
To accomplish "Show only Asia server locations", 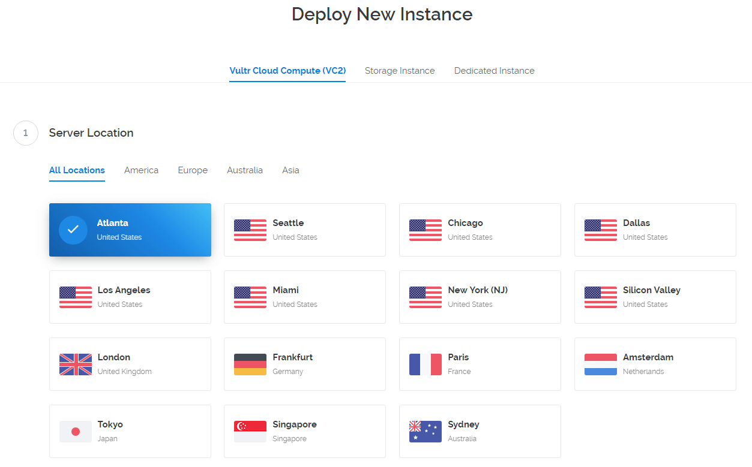I will 290,170.
